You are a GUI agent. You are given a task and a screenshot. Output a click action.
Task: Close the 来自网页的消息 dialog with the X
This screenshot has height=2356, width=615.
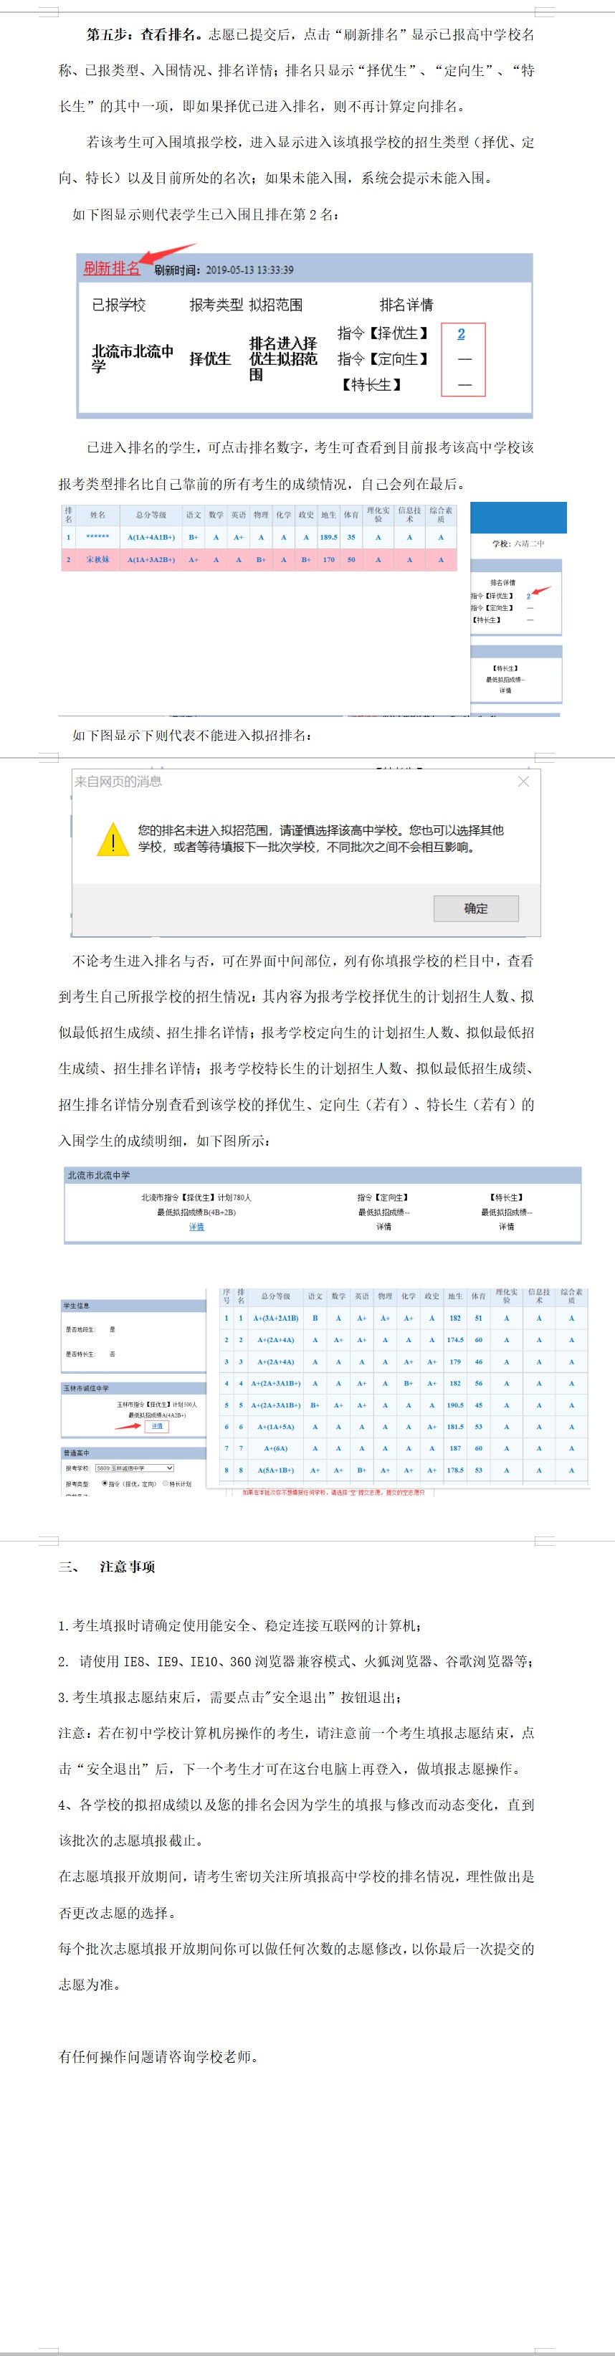click(x=524, y=781)
